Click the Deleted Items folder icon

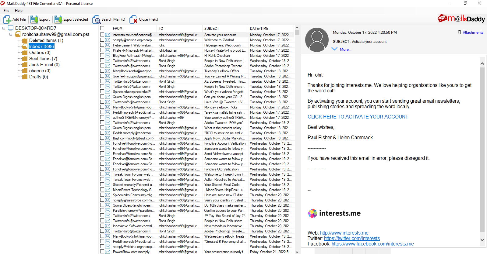(x=25, y=40)
